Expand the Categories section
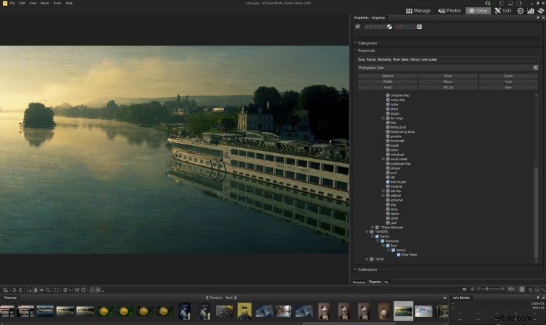Viewport: 546px width, 325px height. pyautogui.click(x=355, y=43)
